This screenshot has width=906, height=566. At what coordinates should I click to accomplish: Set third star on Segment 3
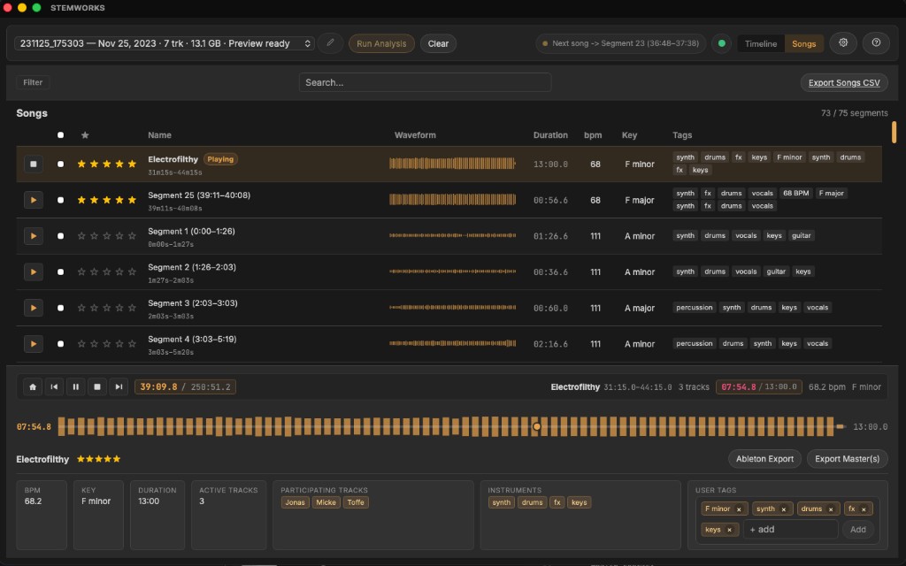(x=107, y=308)
